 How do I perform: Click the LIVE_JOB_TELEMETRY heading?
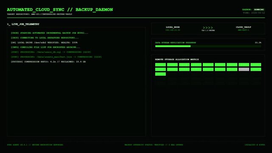pyautogui.click(x=25, y=24)
